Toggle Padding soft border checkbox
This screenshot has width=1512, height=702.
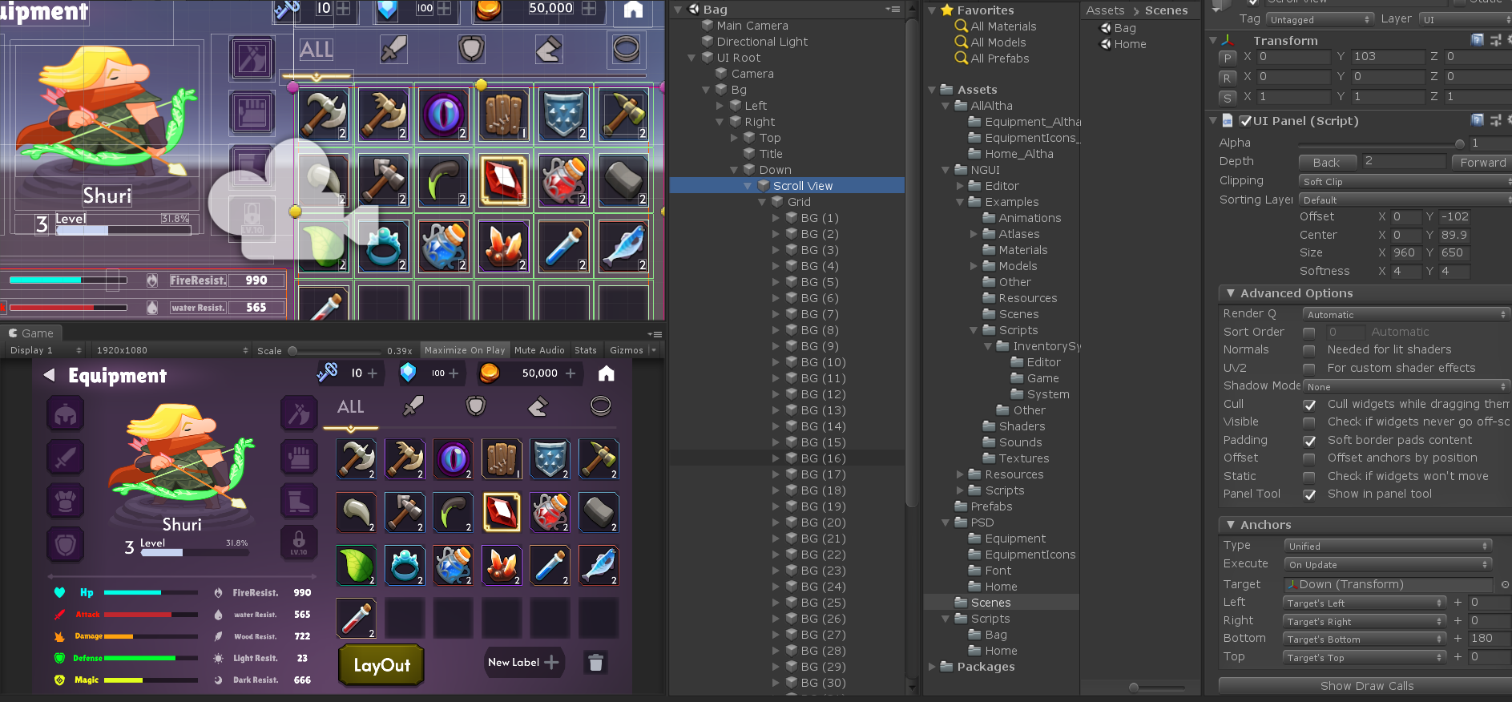coord(1308,441)
